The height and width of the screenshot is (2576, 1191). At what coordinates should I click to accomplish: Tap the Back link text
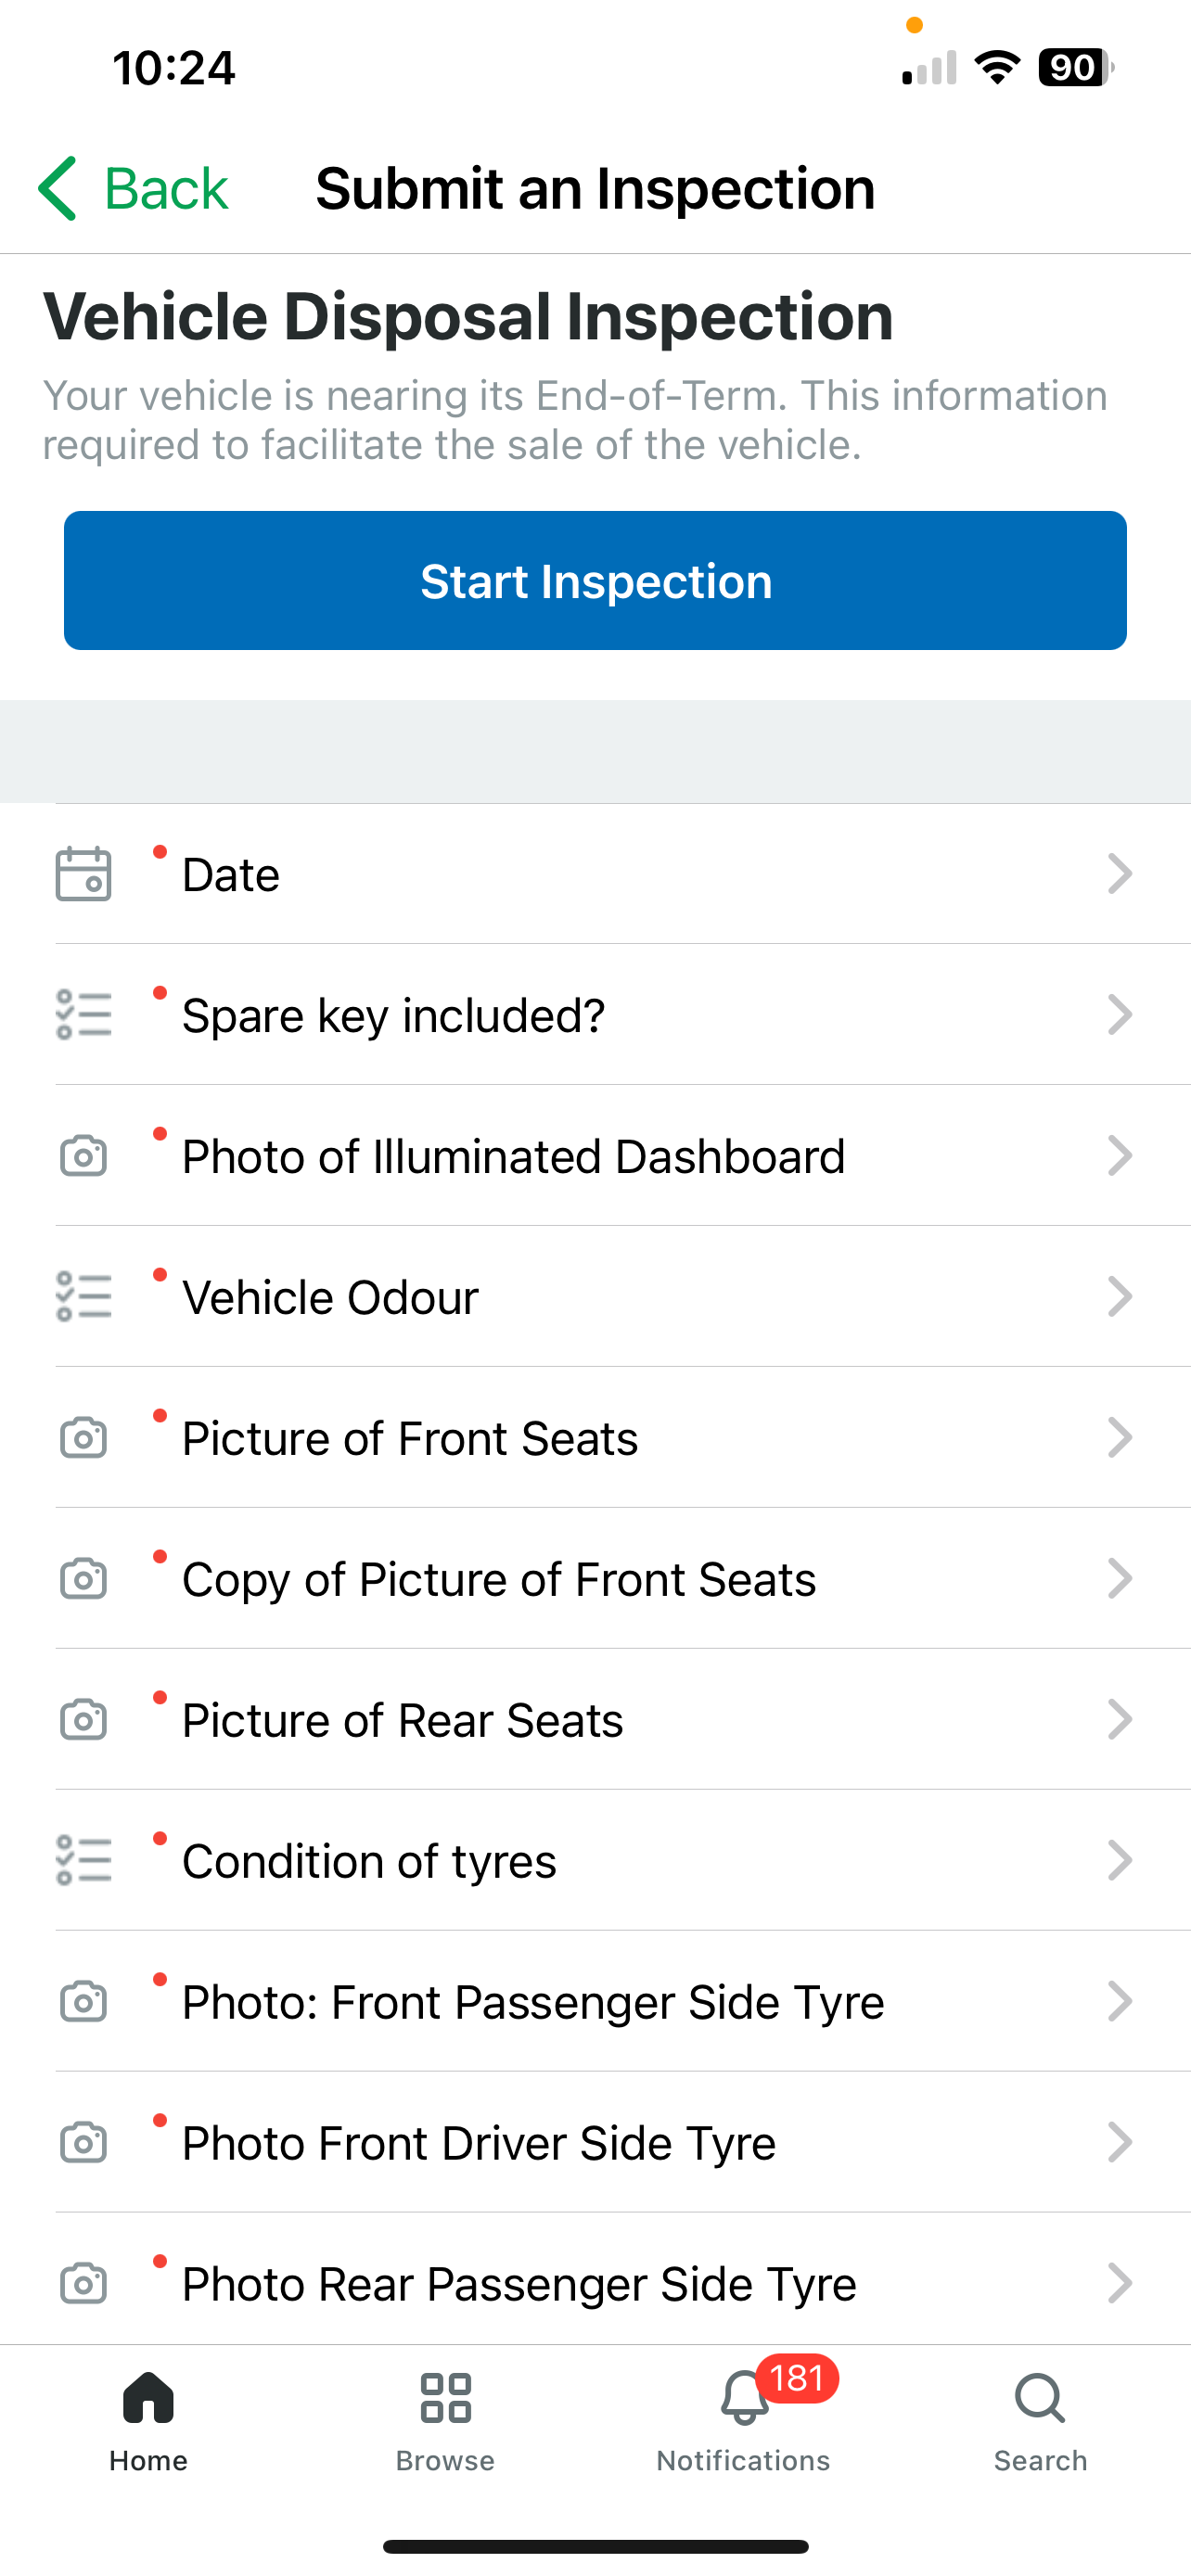click(166, 188)
